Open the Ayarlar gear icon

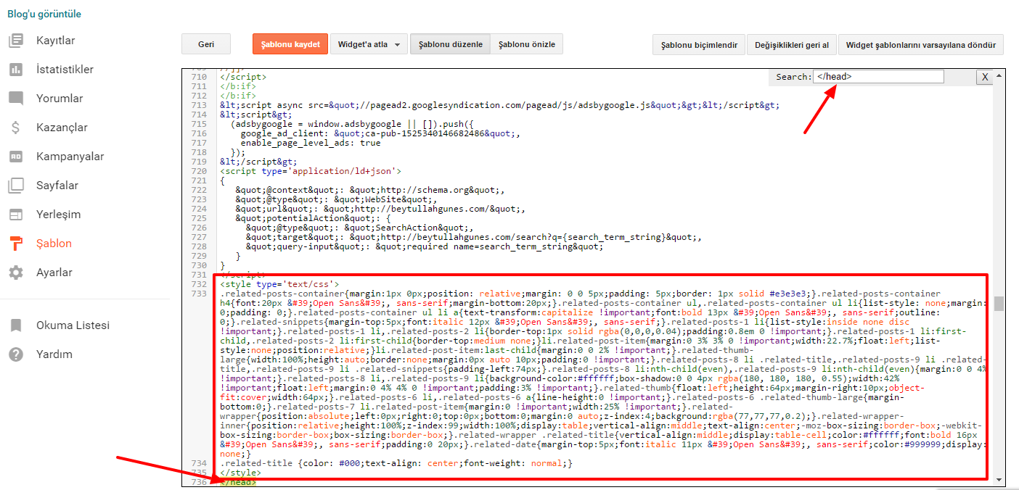click(x=15, y=273)
